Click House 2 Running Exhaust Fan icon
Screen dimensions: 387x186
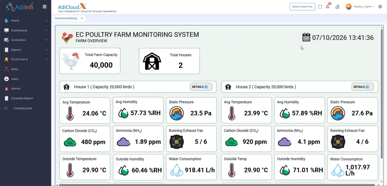tap(338, 142)
